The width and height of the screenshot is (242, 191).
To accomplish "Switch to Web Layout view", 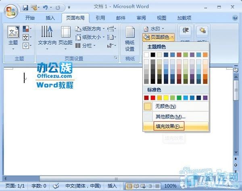I will coord(143,186).
